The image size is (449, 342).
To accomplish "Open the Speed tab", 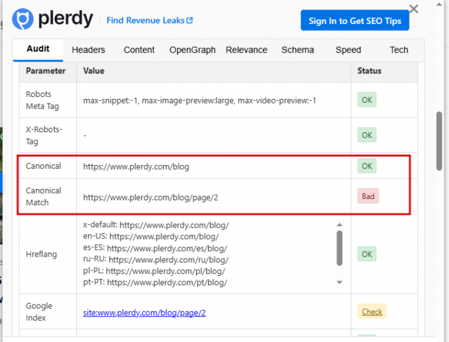I will 348,50.
